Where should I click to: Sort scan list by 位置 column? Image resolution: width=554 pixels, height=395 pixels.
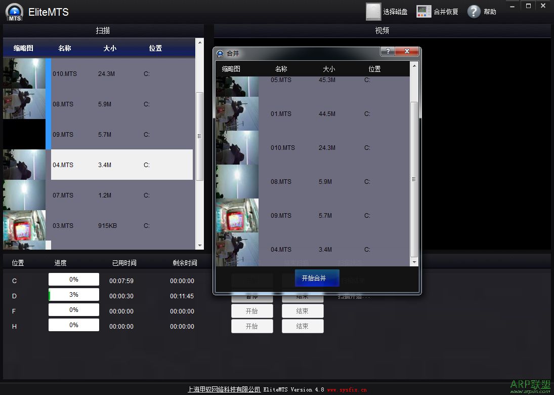[155, 48]
